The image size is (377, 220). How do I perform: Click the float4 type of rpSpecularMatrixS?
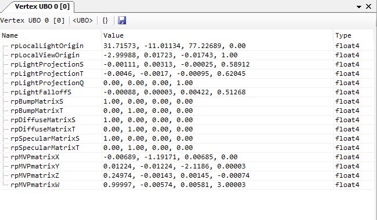click(x=347, y=138)
